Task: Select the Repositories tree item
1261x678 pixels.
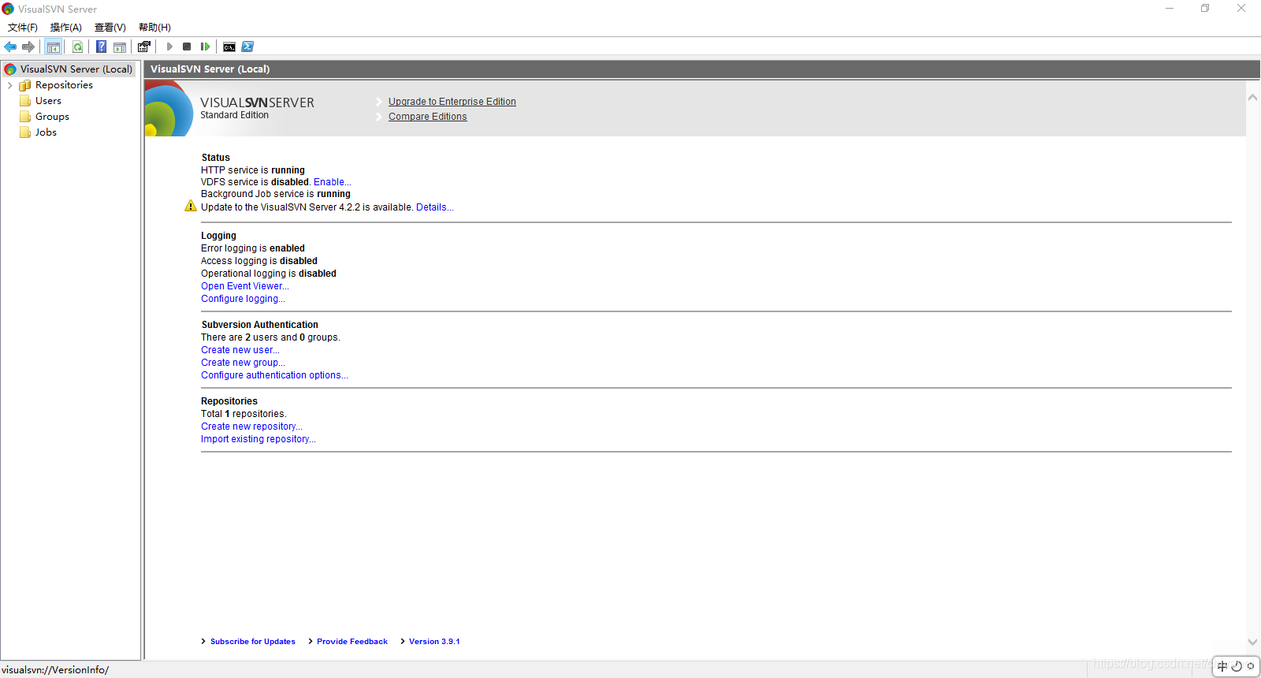Action: (64, 85)
